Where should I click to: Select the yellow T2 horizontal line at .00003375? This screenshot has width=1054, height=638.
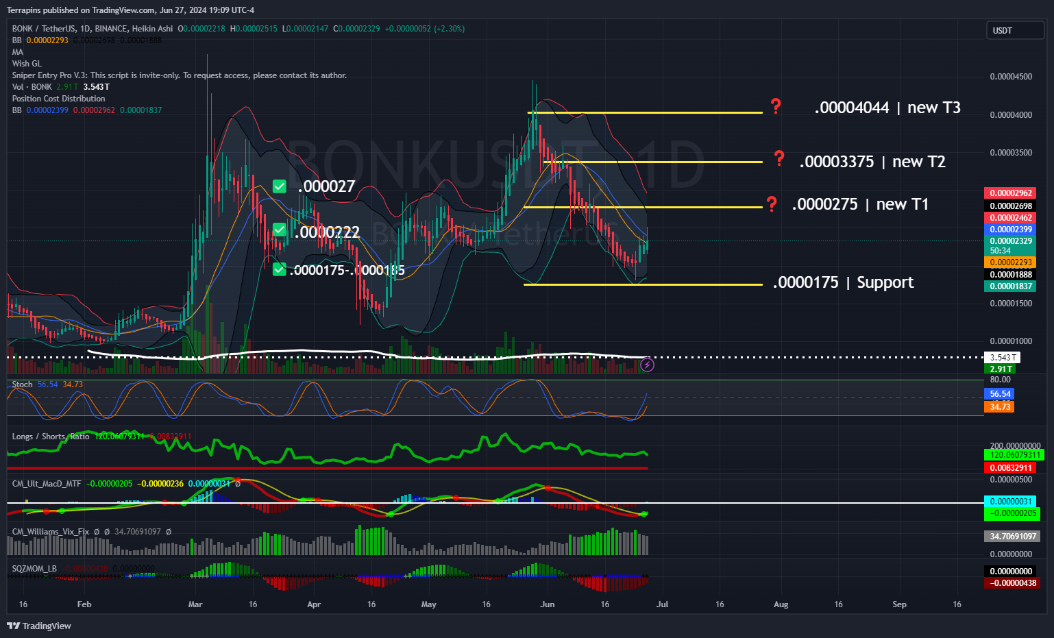point(653,162)
